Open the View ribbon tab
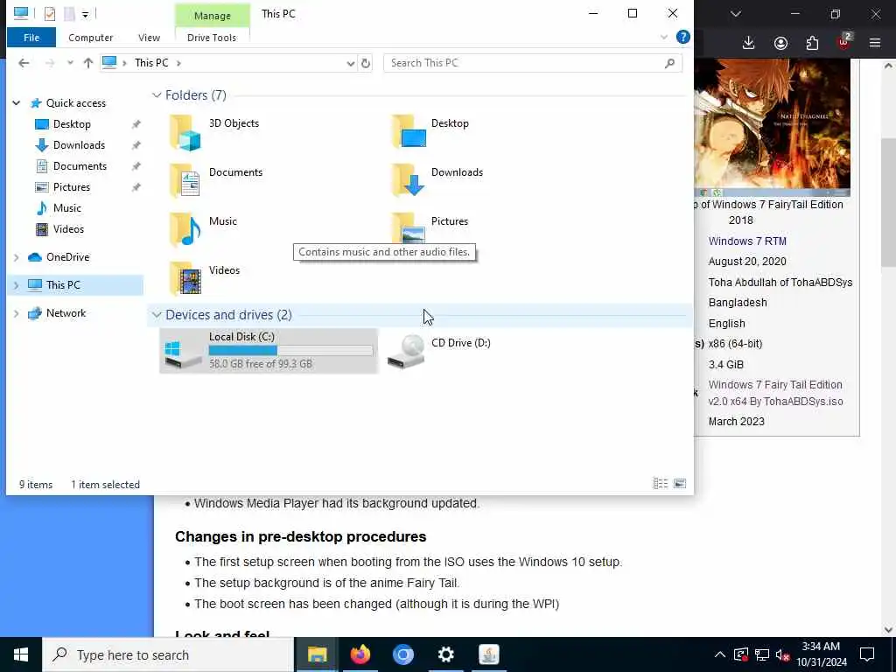Image resolution: width=896 pixels, height=672 pixels. (149, 38)
